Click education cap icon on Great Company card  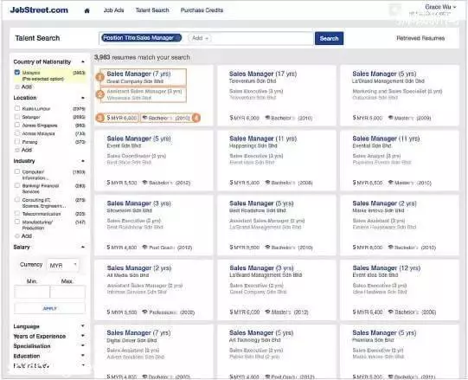(144, 118)
